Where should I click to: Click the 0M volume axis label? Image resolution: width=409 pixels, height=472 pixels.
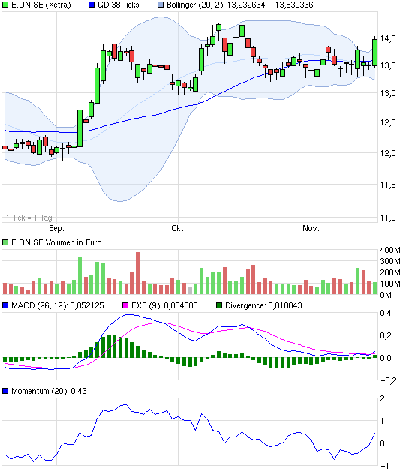pyautogui.click(x=386, y=295)
